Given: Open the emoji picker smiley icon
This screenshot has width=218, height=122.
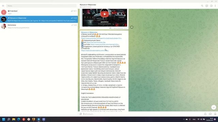Looking at the screenshot, I should click(210, 114).
